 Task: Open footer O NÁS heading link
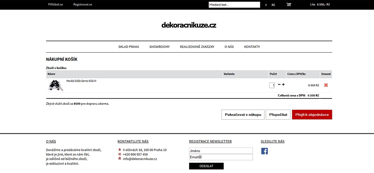(x=51, y=141)
